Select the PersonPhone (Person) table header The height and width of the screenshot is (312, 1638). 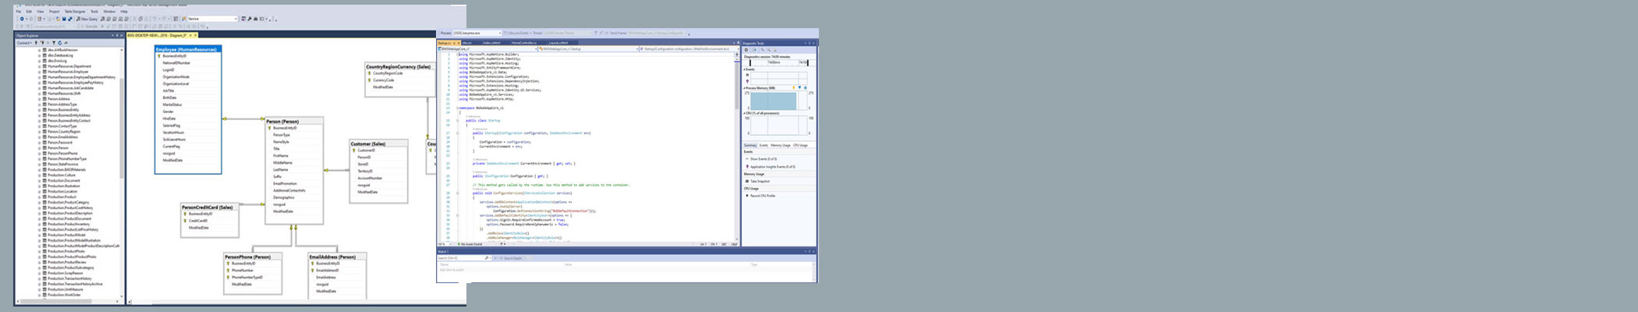[x=253, y=257]
